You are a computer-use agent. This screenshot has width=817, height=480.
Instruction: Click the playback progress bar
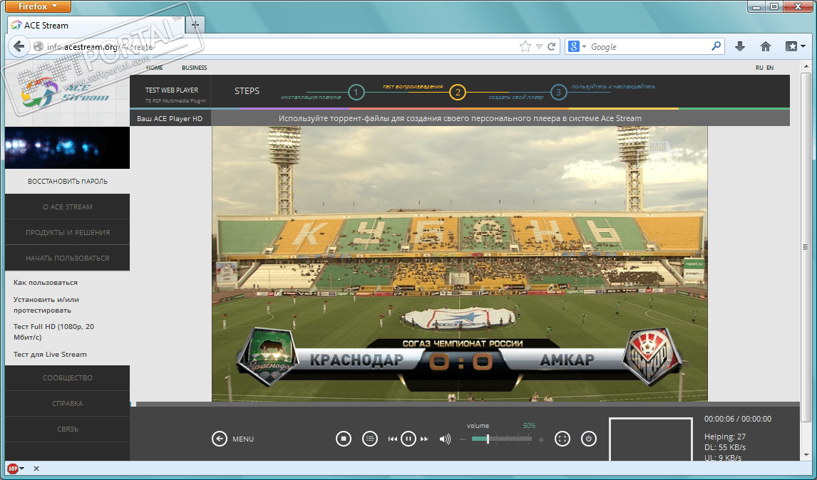click(x=465, y=404)
